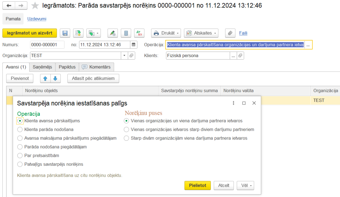Open the Komentārs tab
The image size is (340, 197).
(x=97, y=67)
